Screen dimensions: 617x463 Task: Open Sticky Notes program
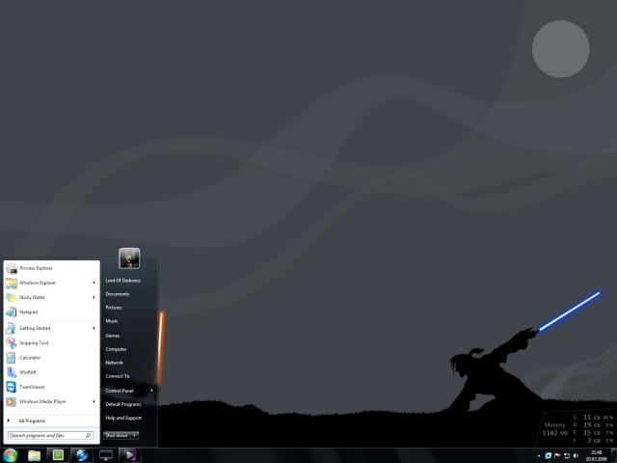tap(51, 297)
